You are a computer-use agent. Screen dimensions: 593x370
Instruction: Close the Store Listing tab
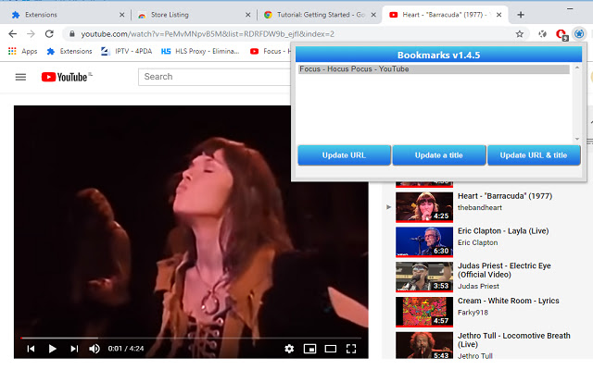(247, 15)
